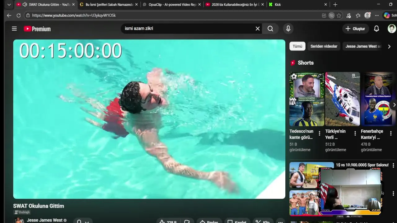Start voice search with the microphone
This screenshot has height=223, width=397.
coord(288,28)
